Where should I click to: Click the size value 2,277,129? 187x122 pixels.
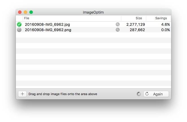click(136, 24)
